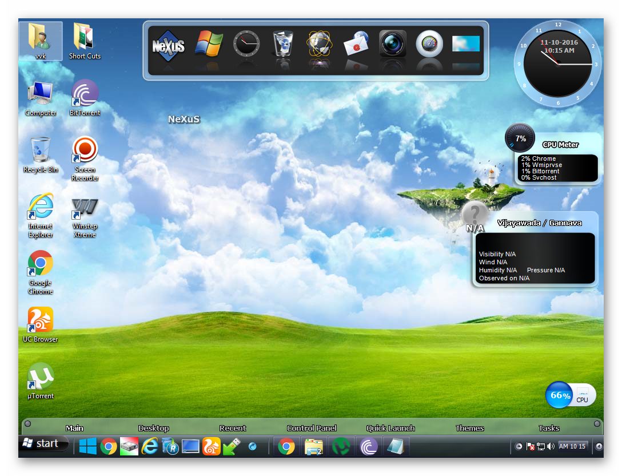Viewport: 622px width, 476px height.
Task: Click the action center flag tray icon
Action: (x=530, y=447)
